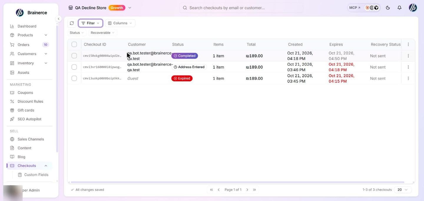Screen dimensions: 424x201
Task: Click the Coupons ticket icon
Action: pyautogui.click(x=12, y=92)
